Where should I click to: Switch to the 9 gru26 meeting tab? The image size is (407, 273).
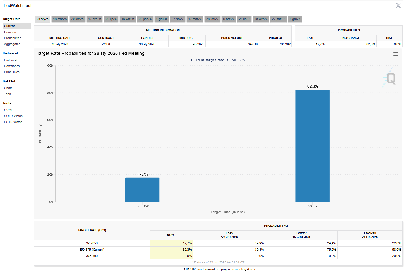point(161,19)
